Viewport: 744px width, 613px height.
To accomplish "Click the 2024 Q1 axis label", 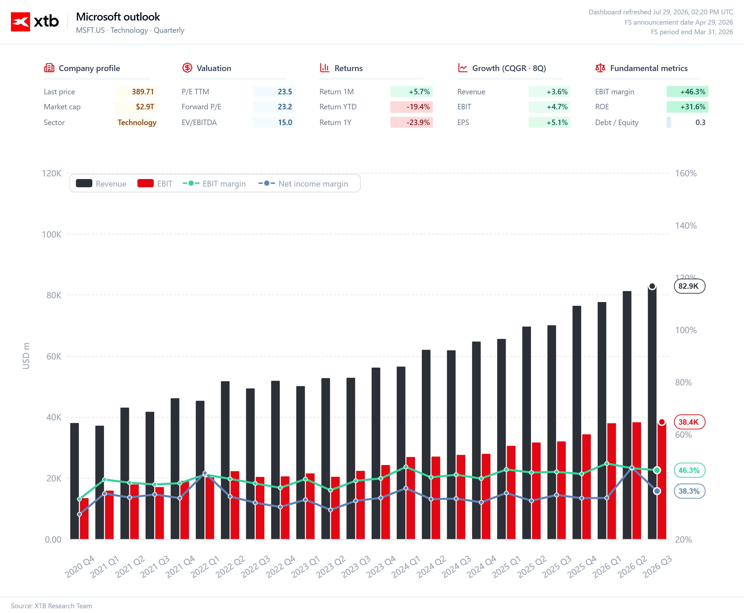I will [x=406, y=567].
